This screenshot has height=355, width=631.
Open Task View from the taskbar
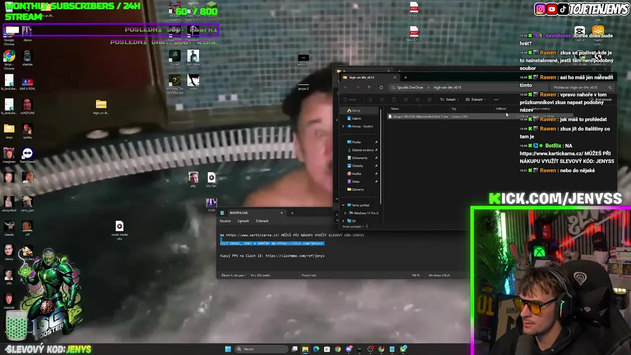(295, 349)
